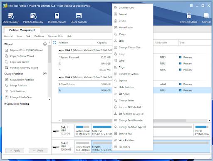Choose Surface Test in context menu
The image size is (213, 161).
pyautogui.click(x=133, y=133)
